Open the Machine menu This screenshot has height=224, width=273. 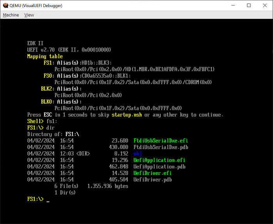(x=11, y=15)
